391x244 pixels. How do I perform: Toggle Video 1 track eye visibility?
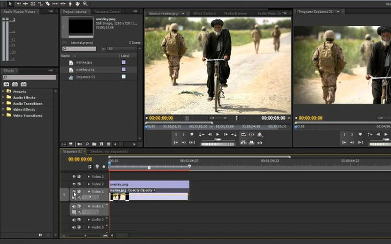[74, 192]
